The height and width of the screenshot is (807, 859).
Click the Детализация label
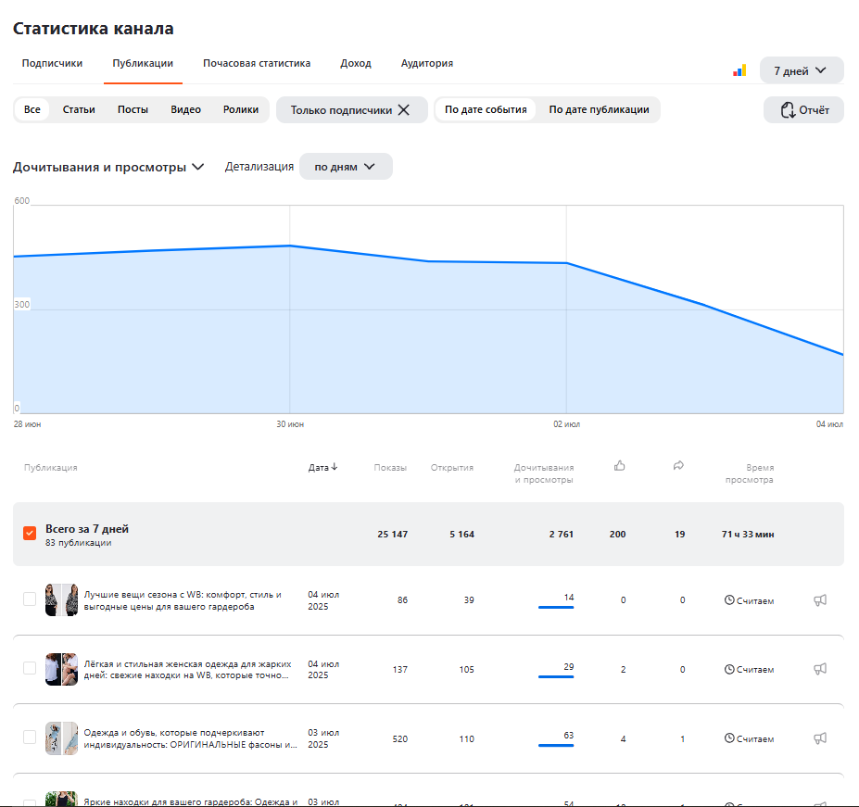(x=259, y=167)
